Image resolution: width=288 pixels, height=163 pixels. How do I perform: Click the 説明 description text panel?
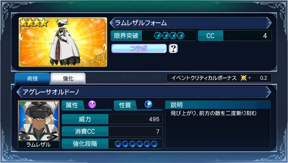tap(218, 124)
